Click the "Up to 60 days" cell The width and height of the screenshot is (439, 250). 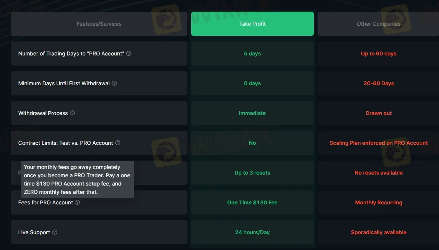point(378,54)
